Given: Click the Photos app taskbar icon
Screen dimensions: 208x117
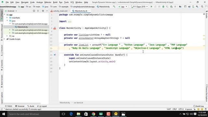Looking at the screenshot, I should (x=123, y=114).
